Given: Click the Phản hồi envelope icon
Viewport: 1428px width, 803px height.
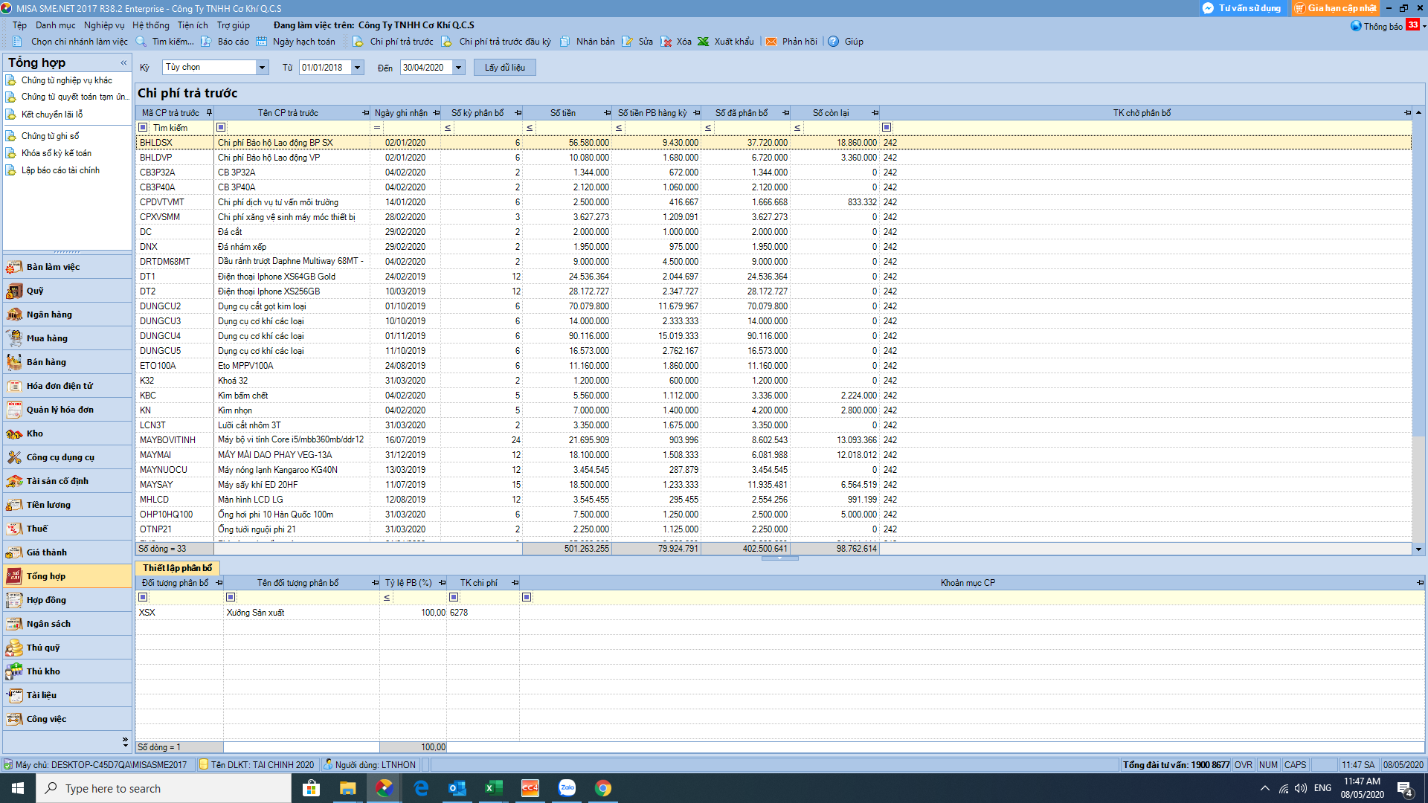Looking at the screenshot, I should point(771,42).
